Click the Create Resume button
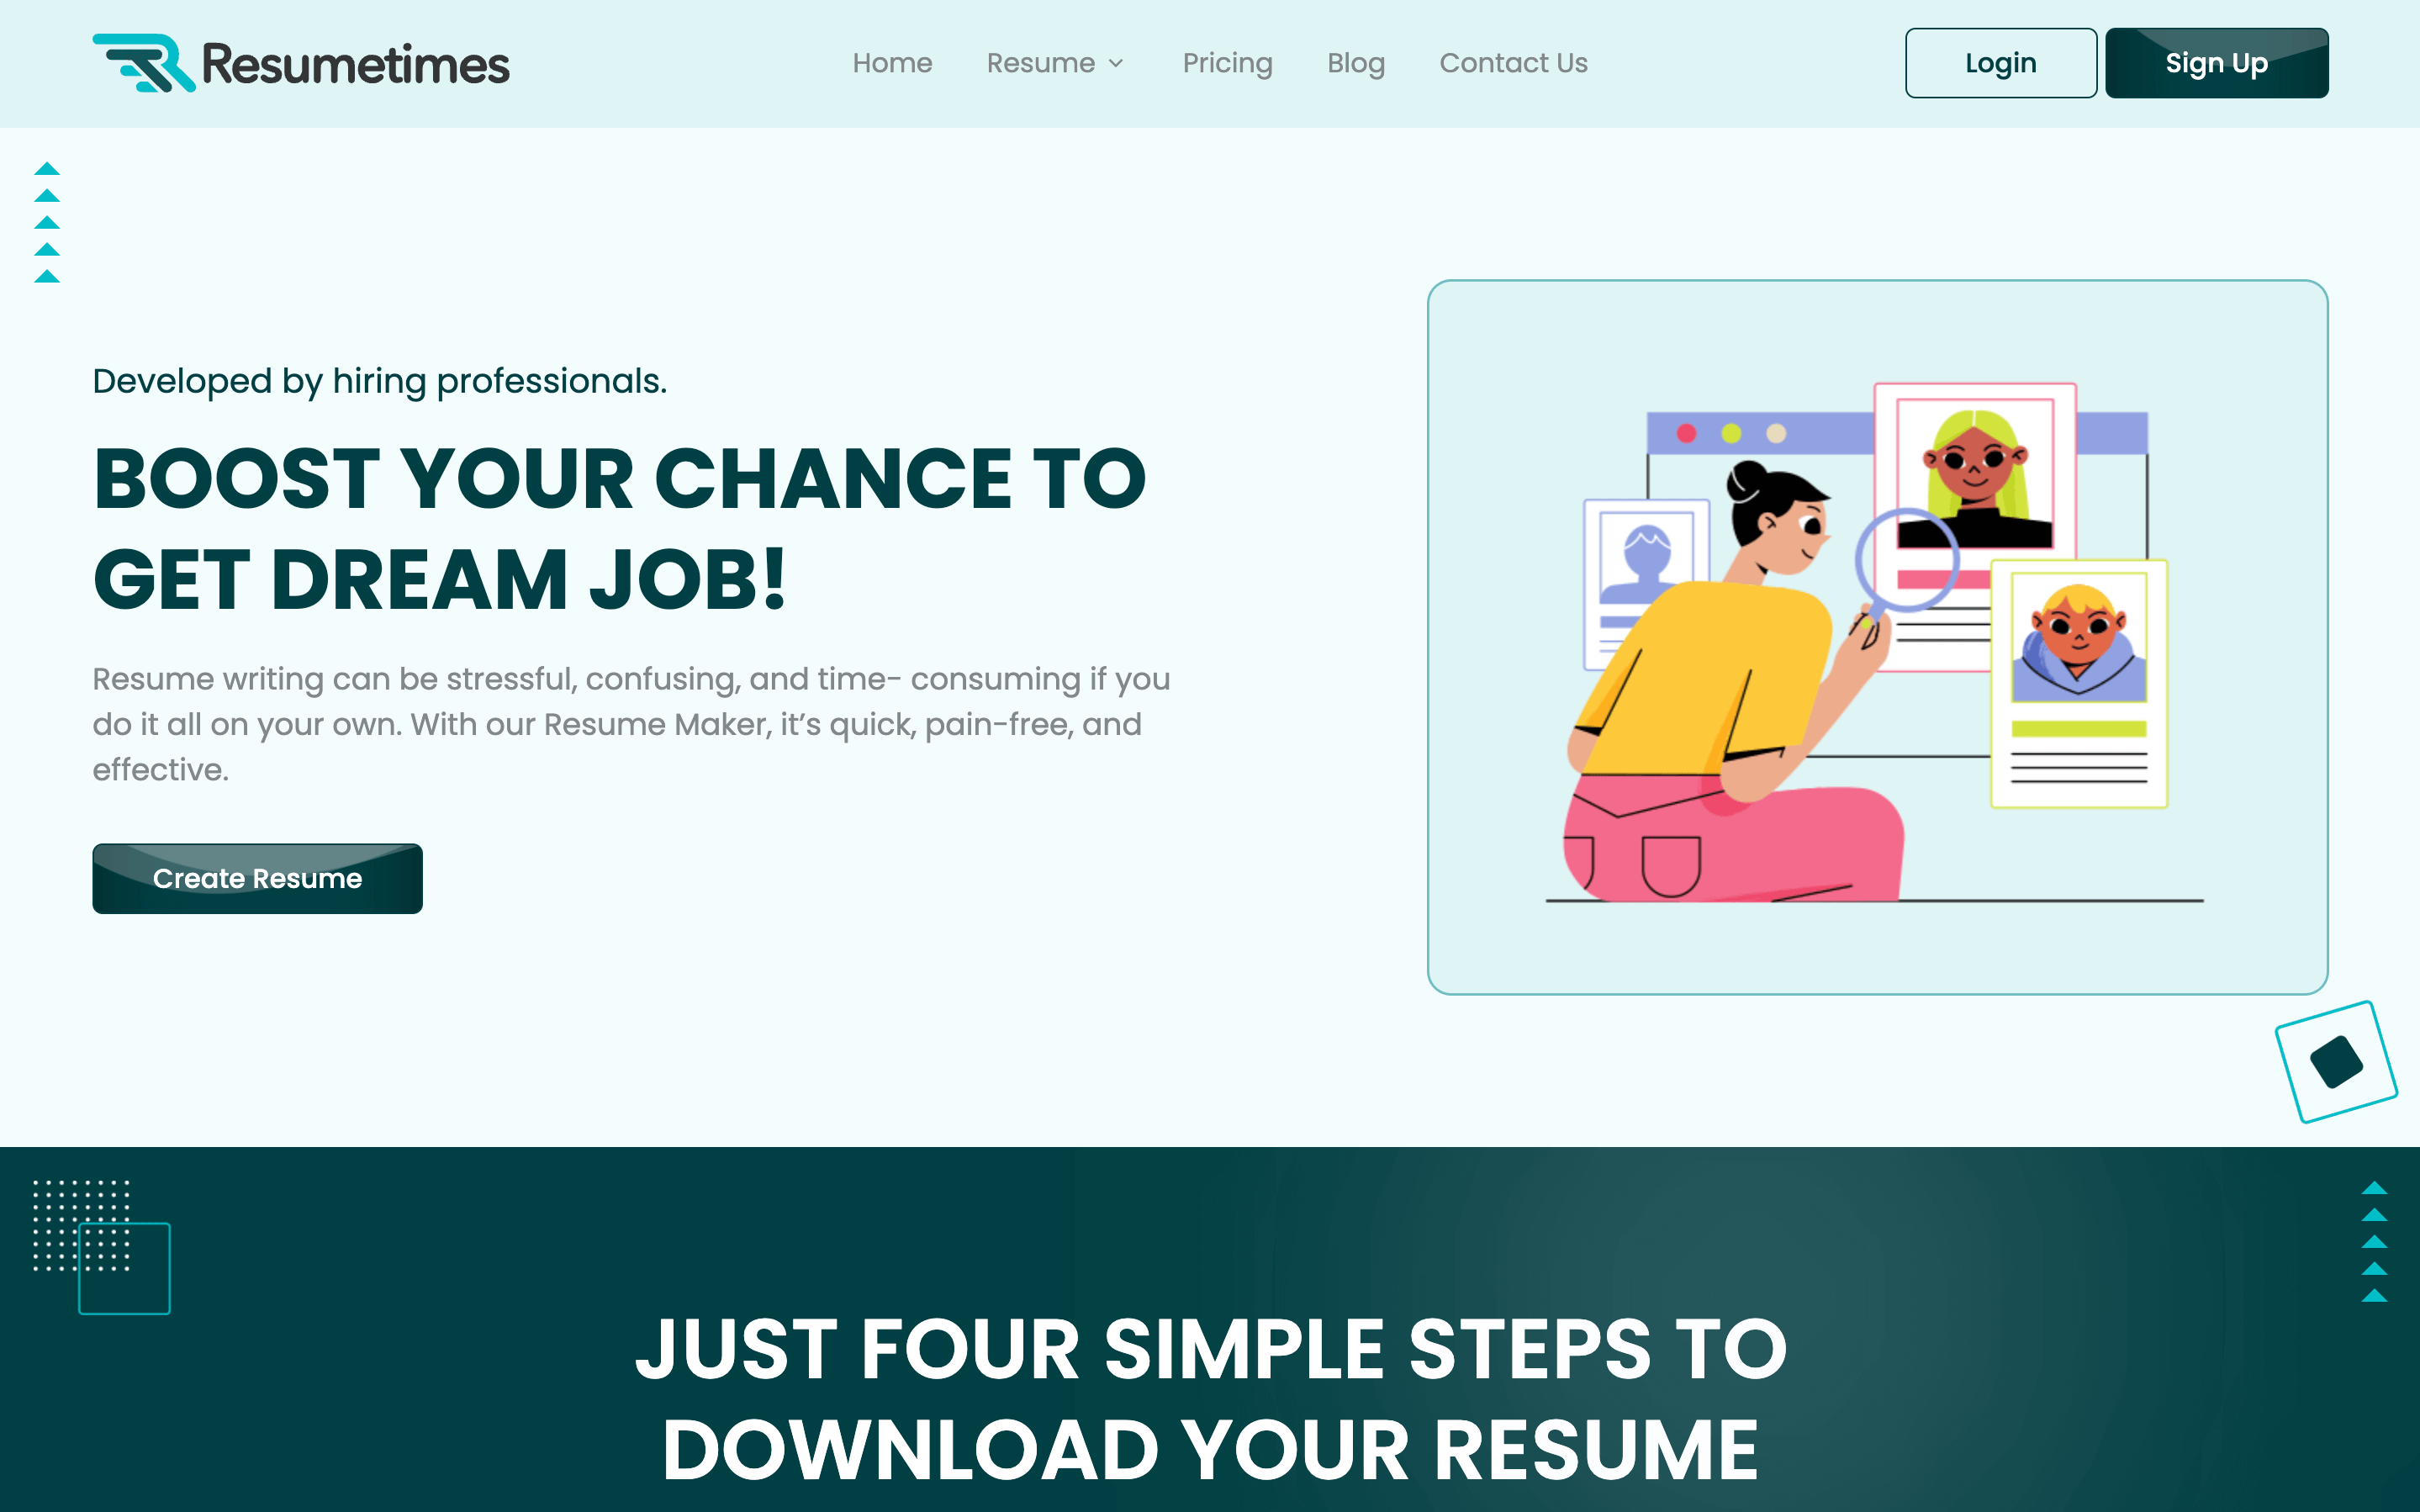The height and width of the screenshot is (1512, 2420). [257, 878]
